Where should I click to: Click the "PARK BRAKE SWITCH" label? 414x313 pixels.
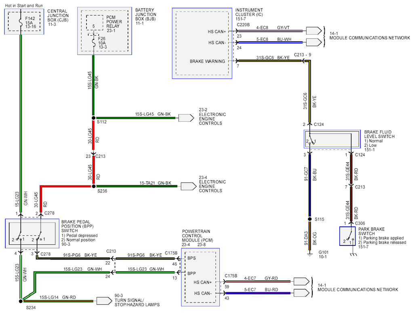click(372, 231)
